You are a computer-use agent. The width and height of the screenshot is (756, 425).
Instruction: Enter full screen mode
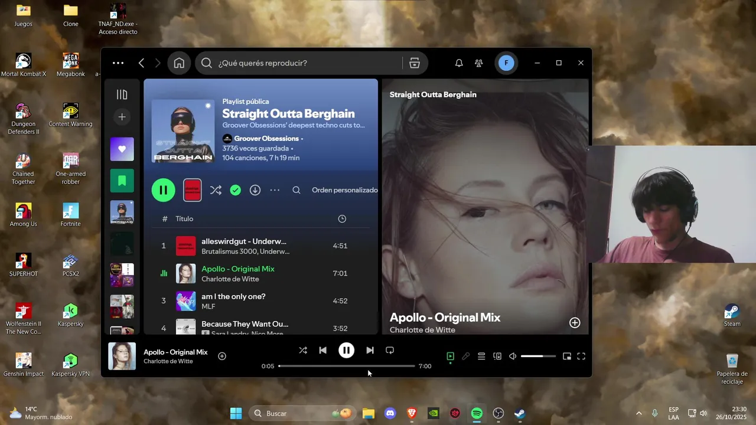581,357
